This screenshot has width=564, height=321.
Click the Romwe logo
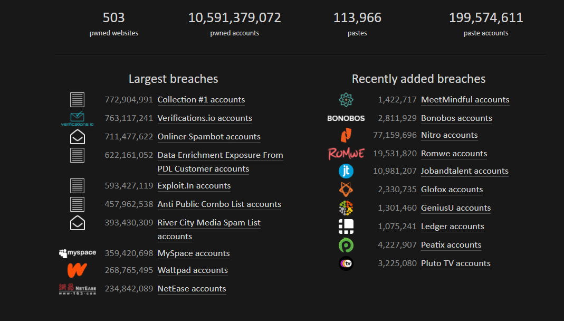[346, 154]
